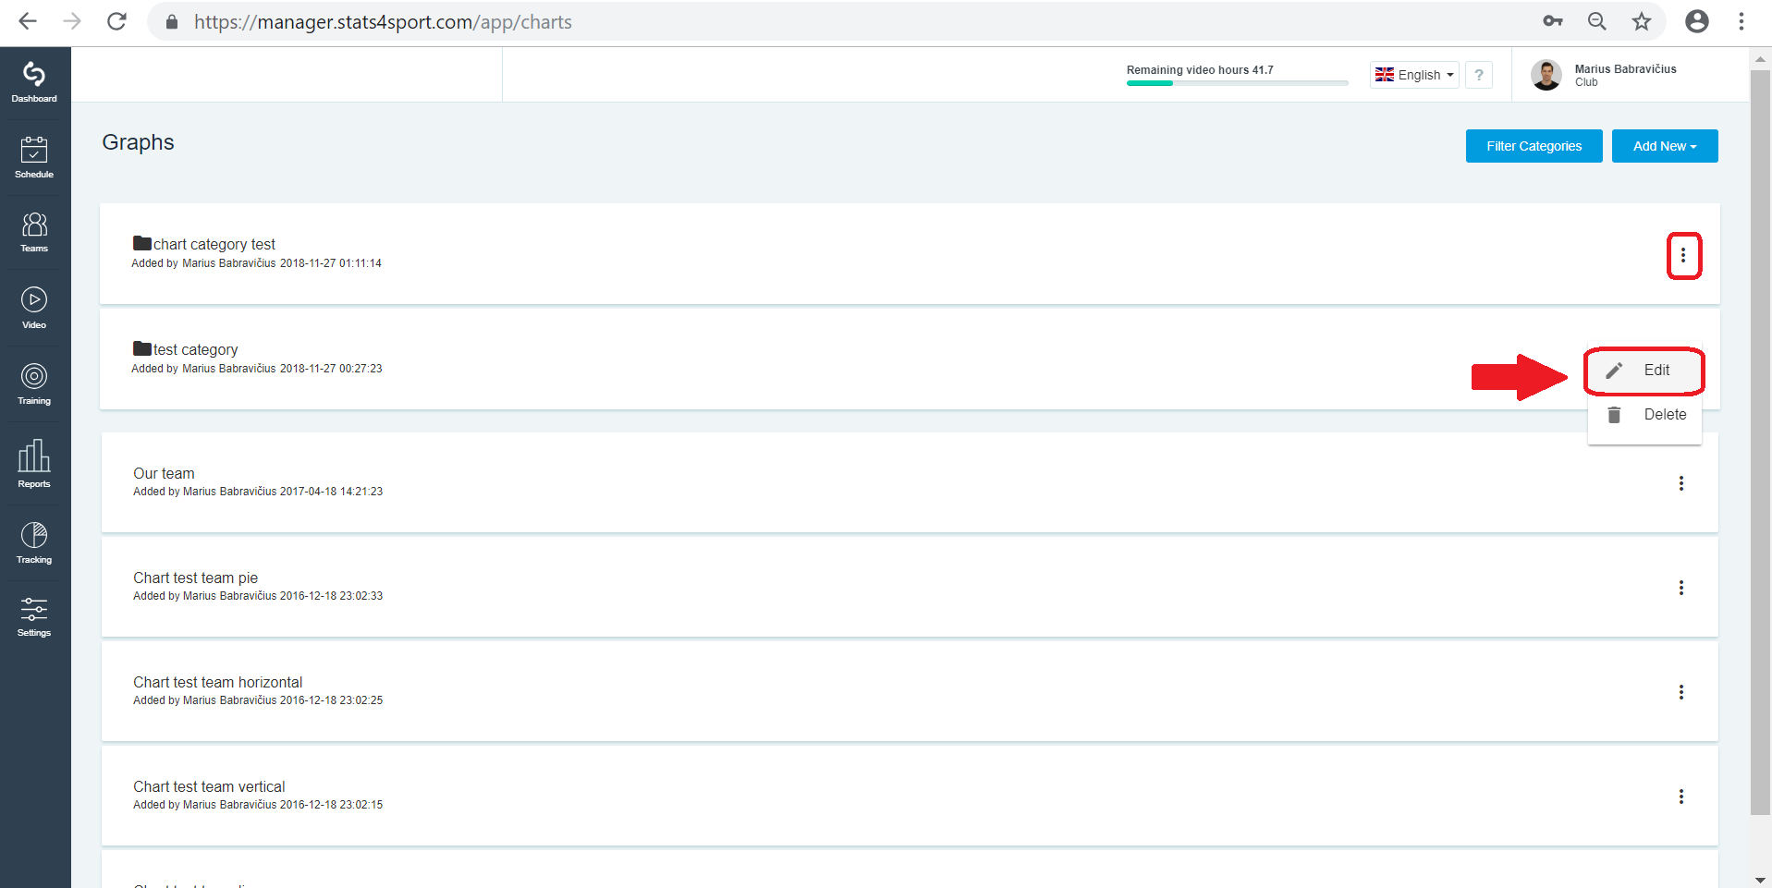Click the help question mark button
This screenshot has width=1772, height=888.
pyautogui.click(x=1479, y=75)
